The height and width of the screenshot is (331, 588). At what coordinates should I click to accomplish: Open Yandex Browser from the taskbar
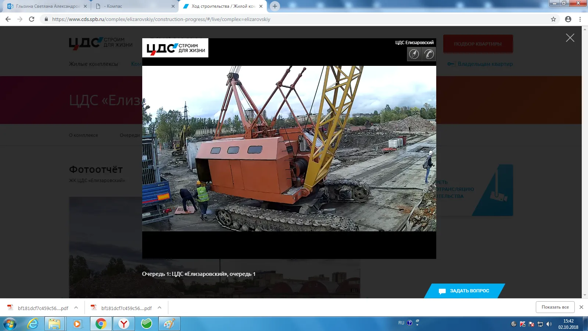point(124,324)
